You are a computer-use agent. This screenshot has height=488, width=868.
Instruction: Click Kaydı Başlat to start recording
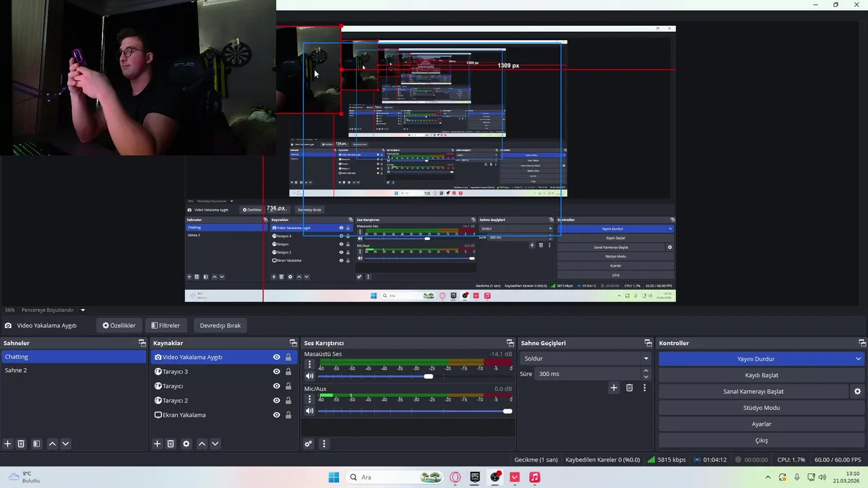(x=762, y=375)
